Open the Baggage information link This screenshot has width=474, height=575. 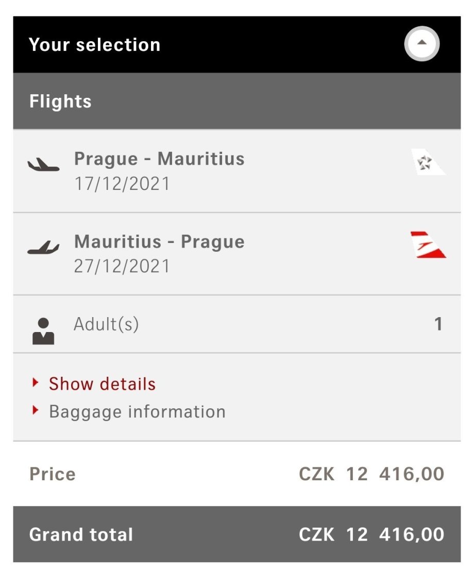[137, 412]
